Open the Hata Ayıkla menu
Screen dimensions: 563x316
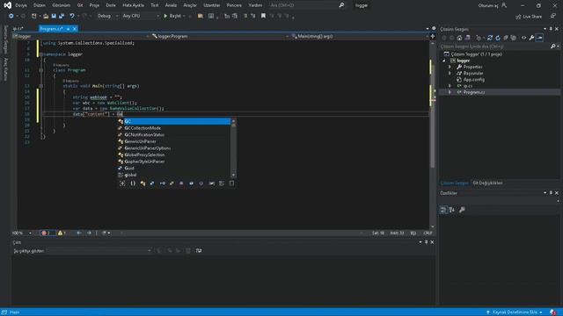(133, 5)
